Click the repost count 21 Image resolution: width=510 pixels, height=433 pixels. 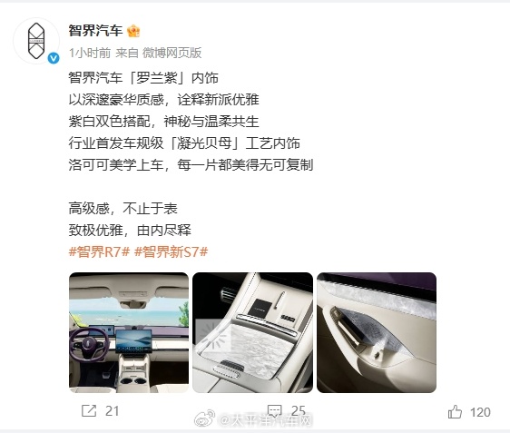click(x=112, y=411)
